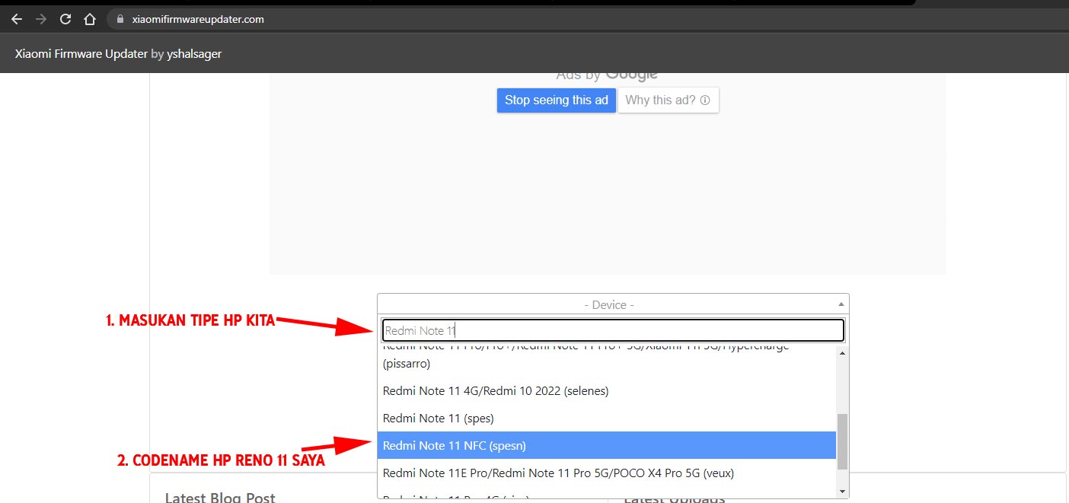Image resolution: width=1069 pixels, height=503 pixels.
Task: Collapse the Device dropdown selector
Action: 608,304
